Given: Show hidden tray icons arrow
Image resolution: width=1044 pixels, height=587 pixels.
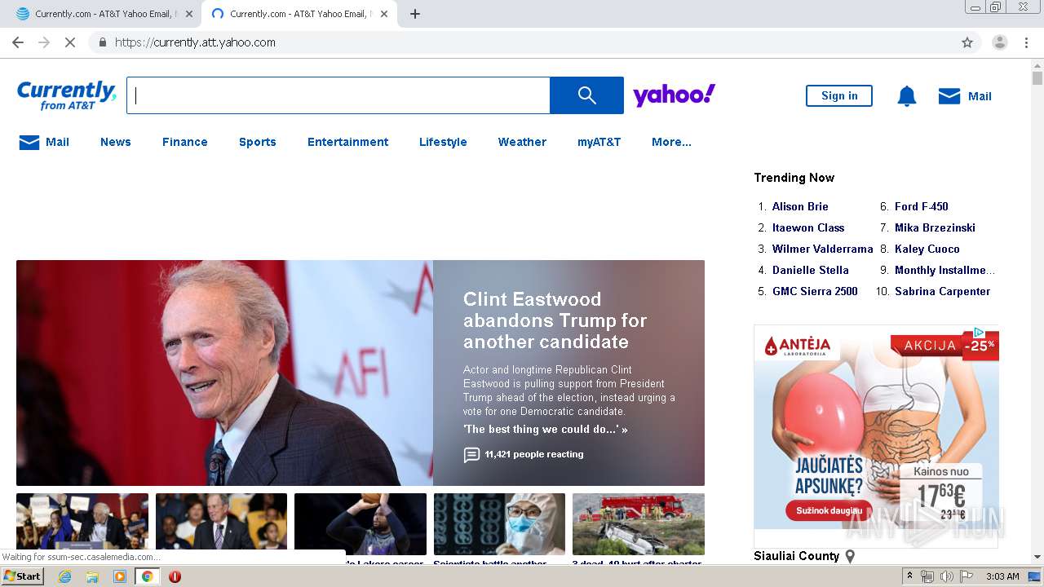Looking at the screenshot, I should [x=910, y=576].
